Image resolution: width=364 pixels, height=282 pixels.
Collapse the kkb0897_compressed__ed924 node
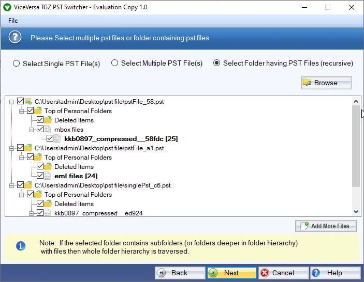click(x=31, y=213)
